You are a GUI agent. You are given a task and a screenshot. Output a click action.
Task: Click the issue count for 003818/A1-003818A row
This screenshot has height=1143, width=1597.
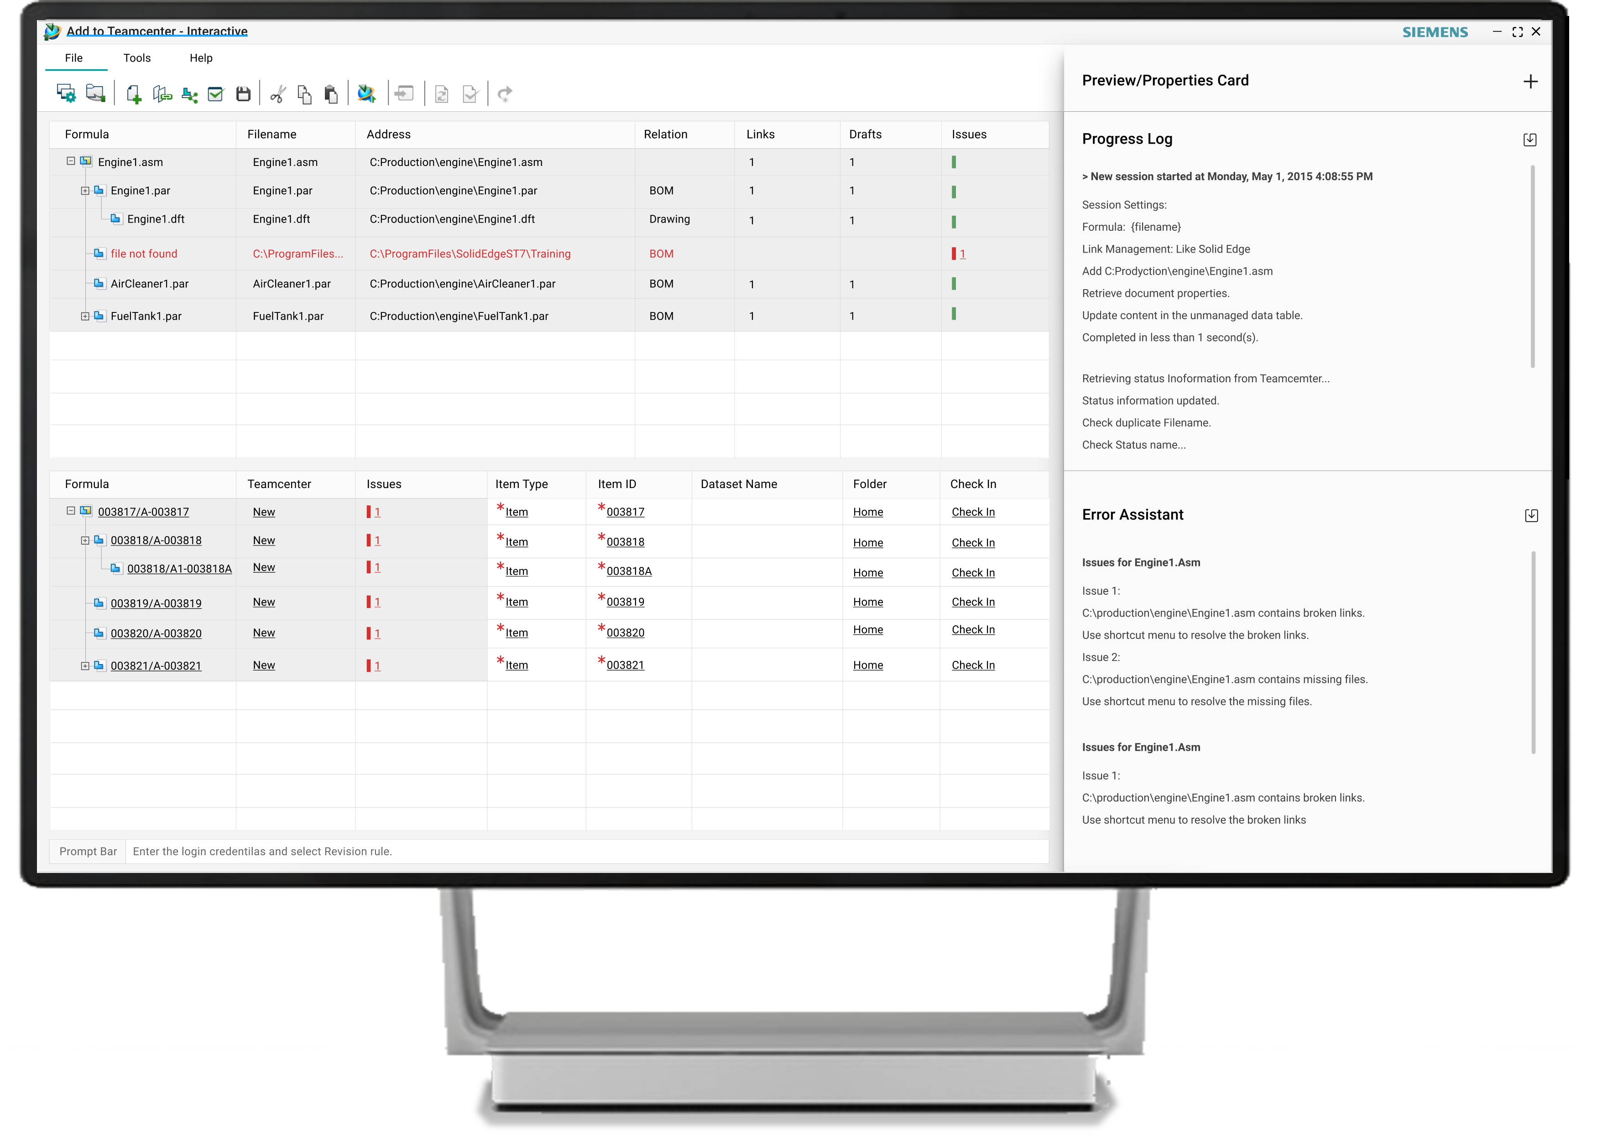click(x=377, y=567)
